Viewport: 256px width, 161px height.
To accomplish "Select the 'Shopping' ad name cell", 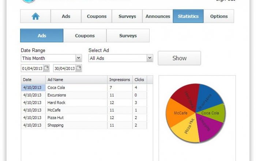I will click(76, 125).
